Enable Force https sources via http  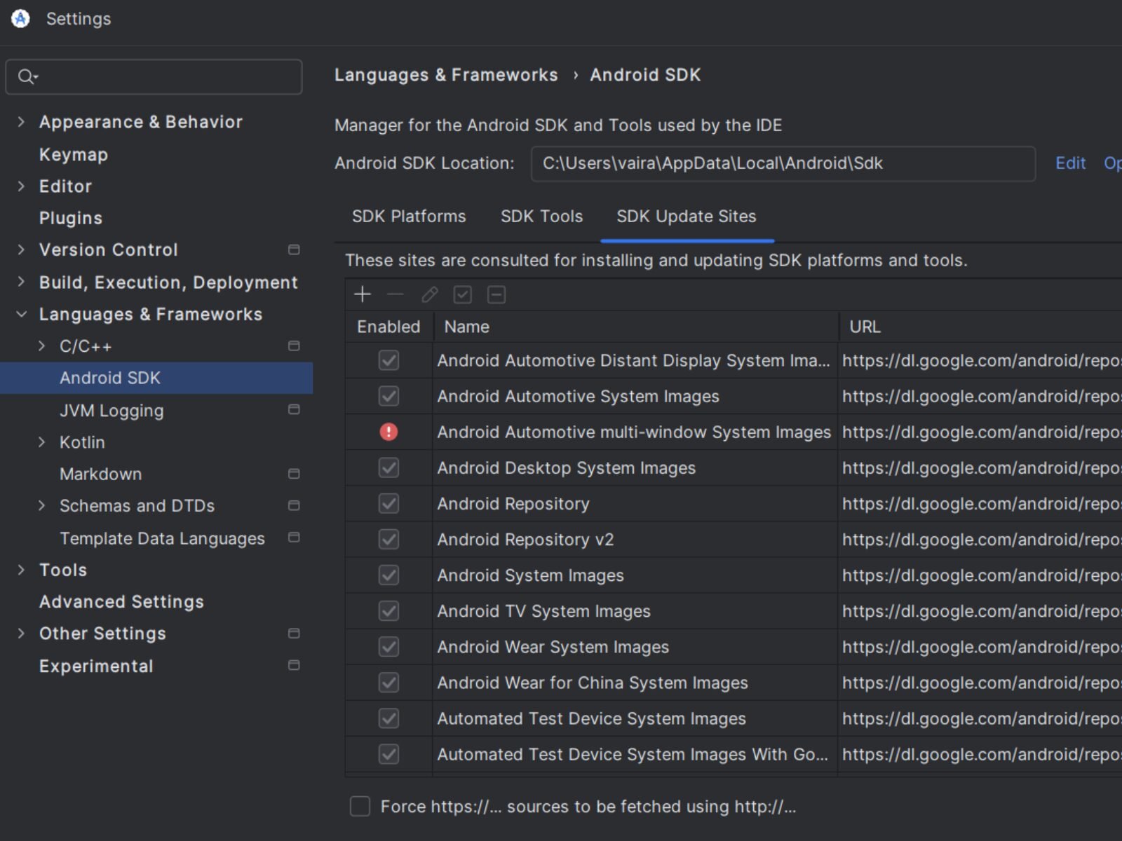click(360, 806)
